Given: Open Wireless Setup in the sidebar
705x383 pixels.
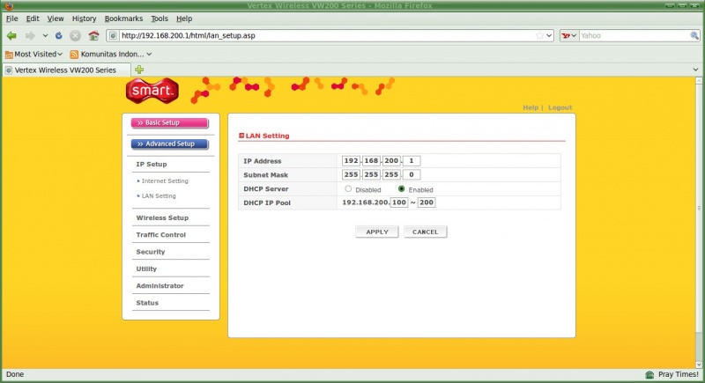Looking at the screenshot, I should pos(162,217).
